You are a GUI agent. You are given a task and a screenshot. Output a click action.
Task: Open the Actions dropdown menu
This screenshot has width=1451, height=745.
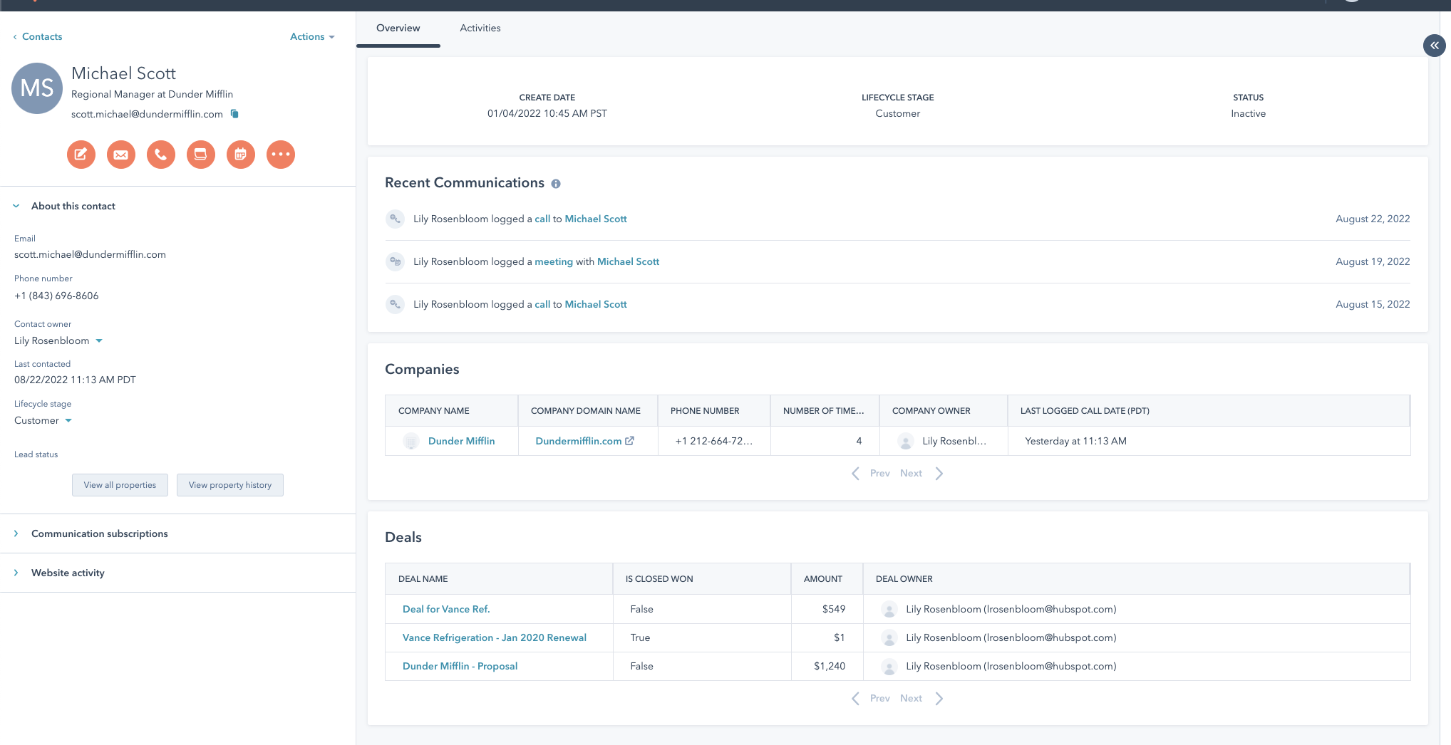312,36
